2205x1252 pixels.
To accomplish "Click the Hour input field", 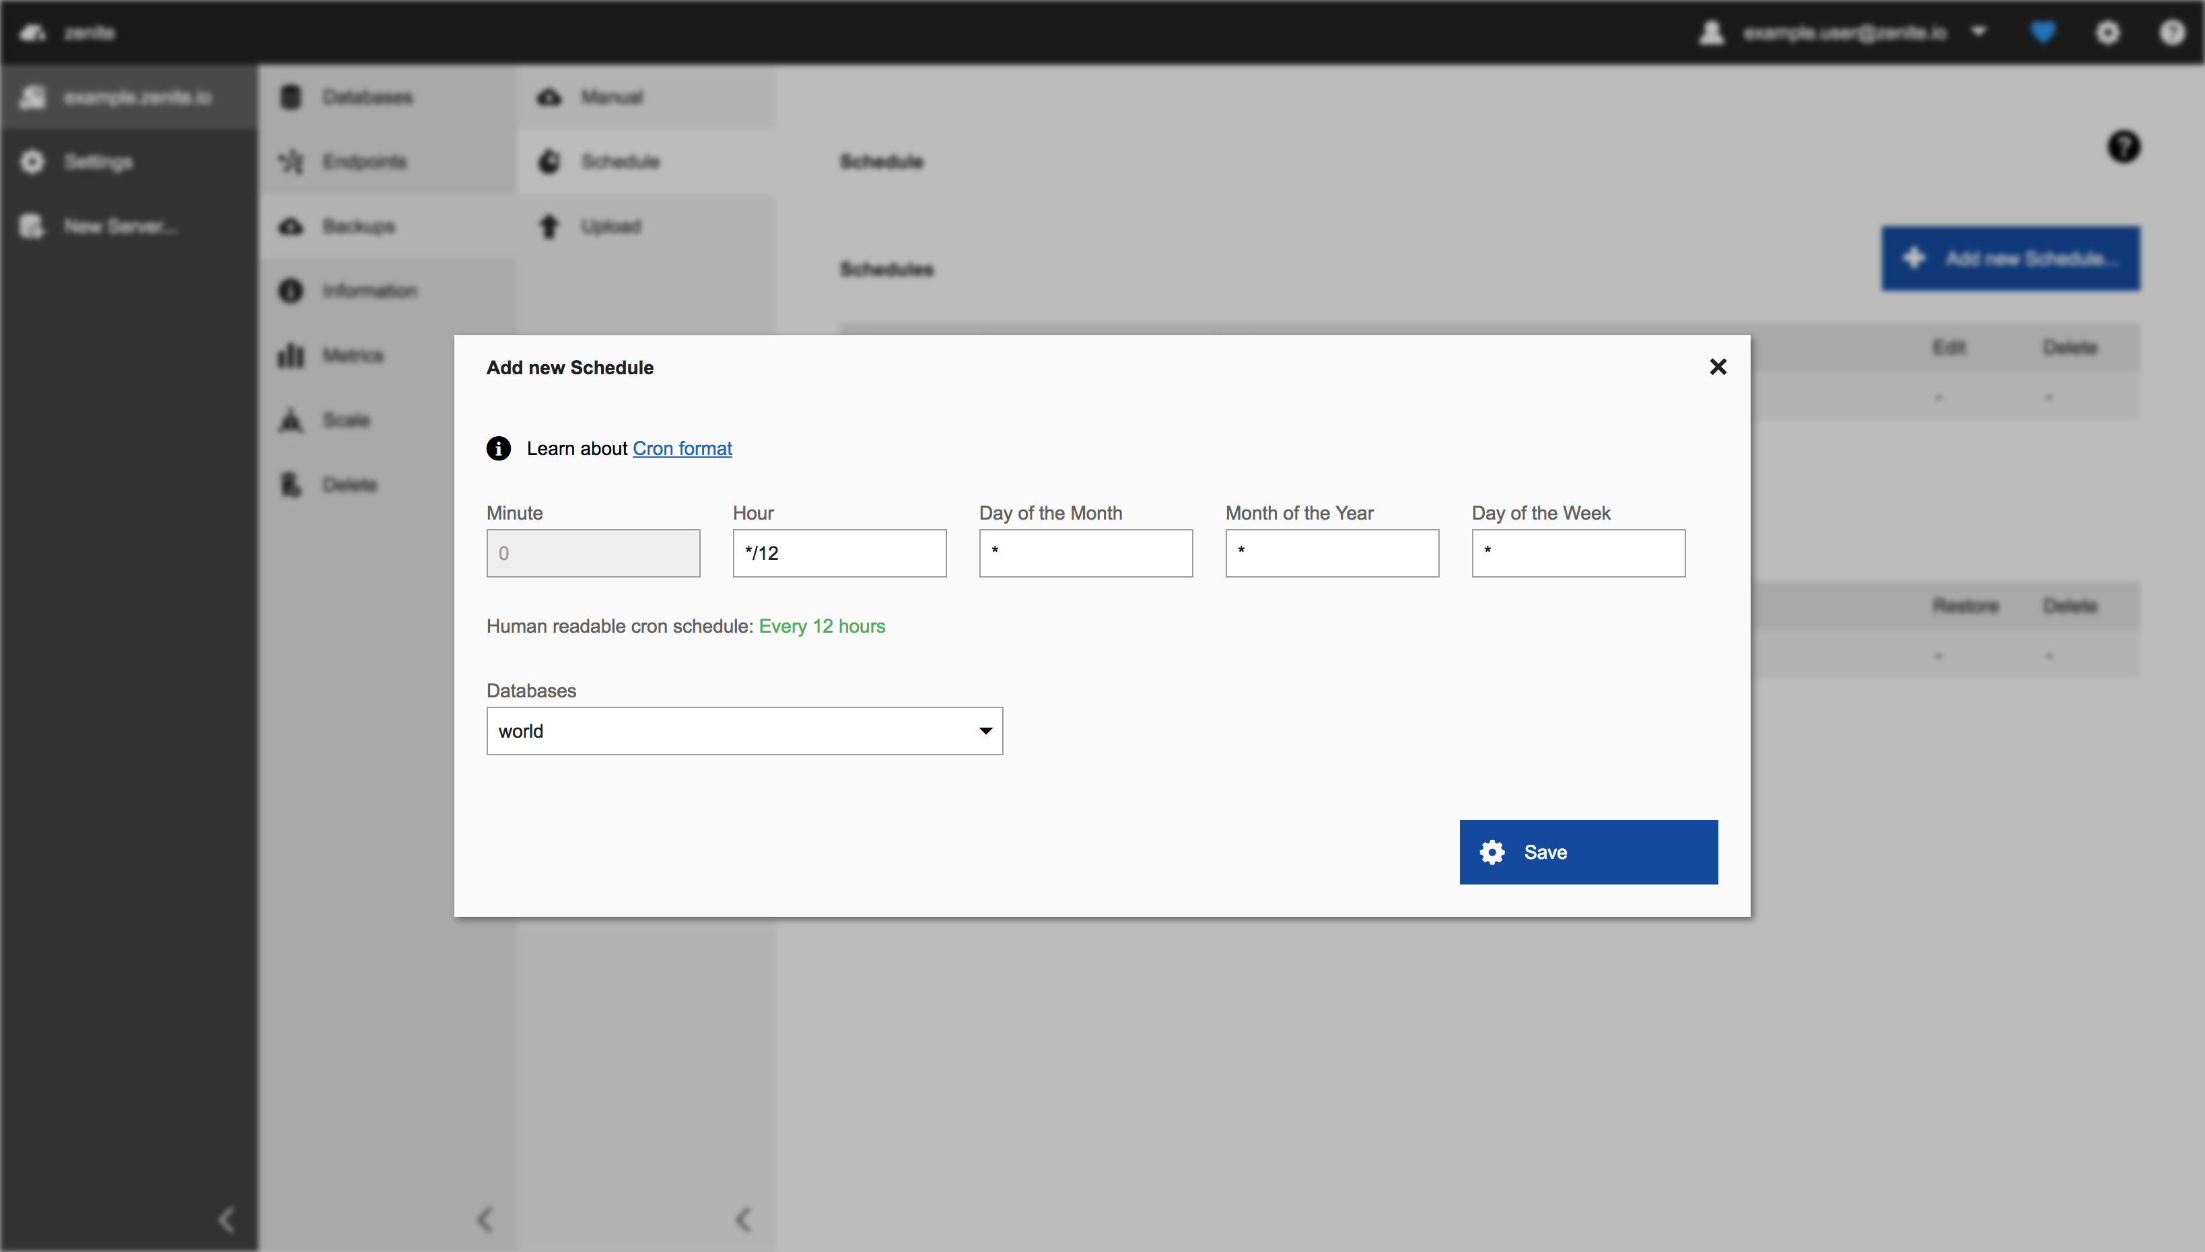I will pos(839,553).
